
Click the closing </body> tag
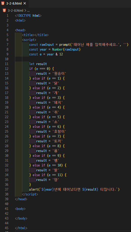click(x=21, y=218)
